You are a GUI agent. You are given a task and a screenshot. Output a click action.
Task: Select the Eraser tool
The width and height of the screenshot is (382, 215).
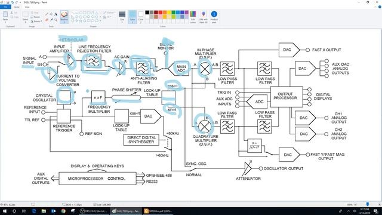(47, 20)
